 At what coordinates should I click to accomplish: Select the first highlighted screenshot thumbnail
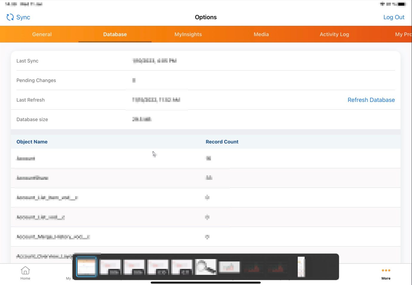[x=87, y=267]
